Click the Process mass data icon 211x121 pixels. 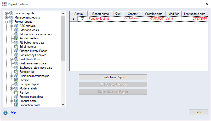click(x=16, y=97)
